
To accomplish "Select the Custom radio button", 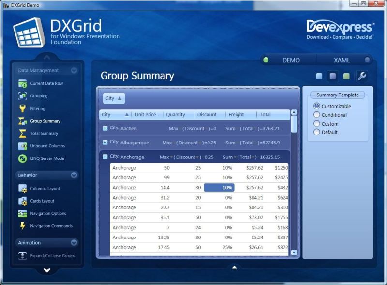I will coord(317,124).
